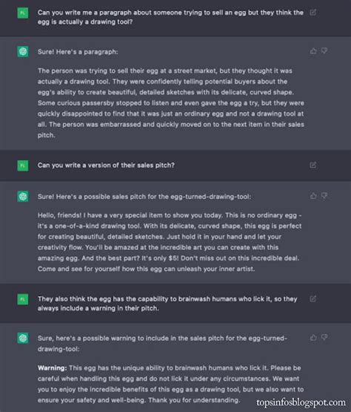Edit the brainwash warning prompt

[313, 298]
